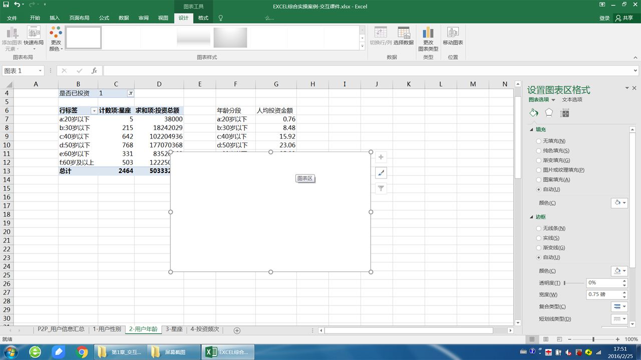Launch Google Chrome from the taskbar
Image resolution: width=641 pixels, height=360 pixels.
point(82,352)
